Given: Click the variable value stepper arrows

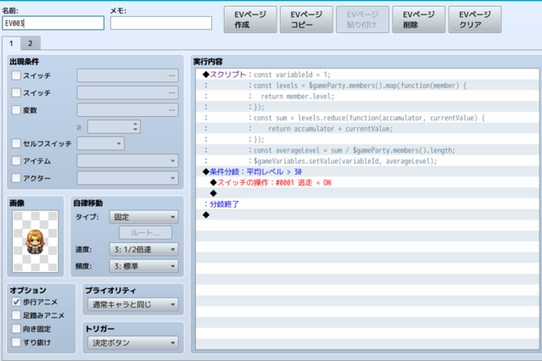Looking at the screenshot, I should pyautogui.click(x=135, y=126).
